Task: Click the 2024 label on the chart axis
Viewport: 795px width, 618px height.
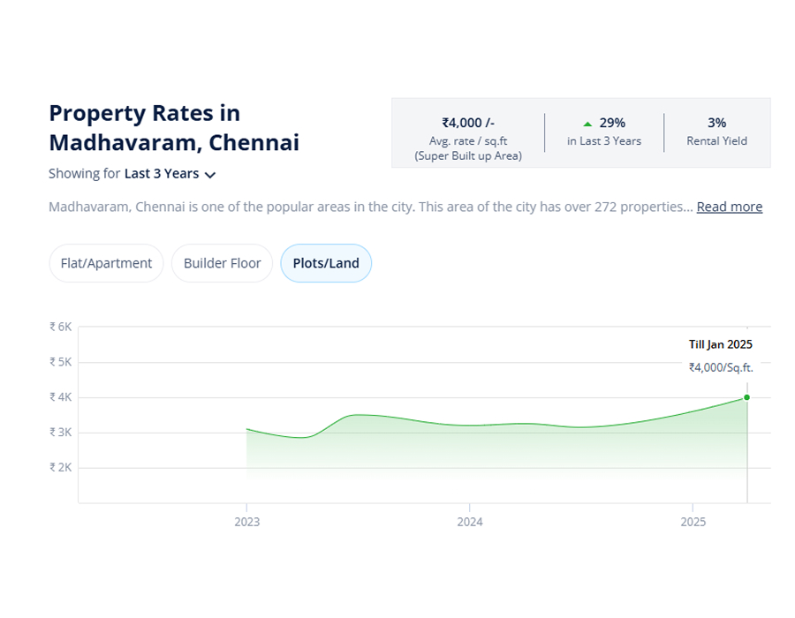Action: coord(470,522)
